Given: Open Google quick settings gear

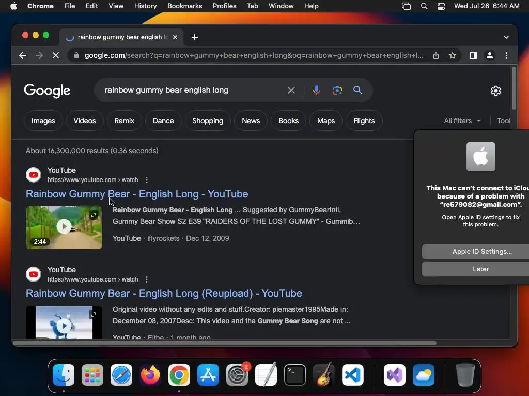Looking at the screenshot, I should (x=495, y=91).
